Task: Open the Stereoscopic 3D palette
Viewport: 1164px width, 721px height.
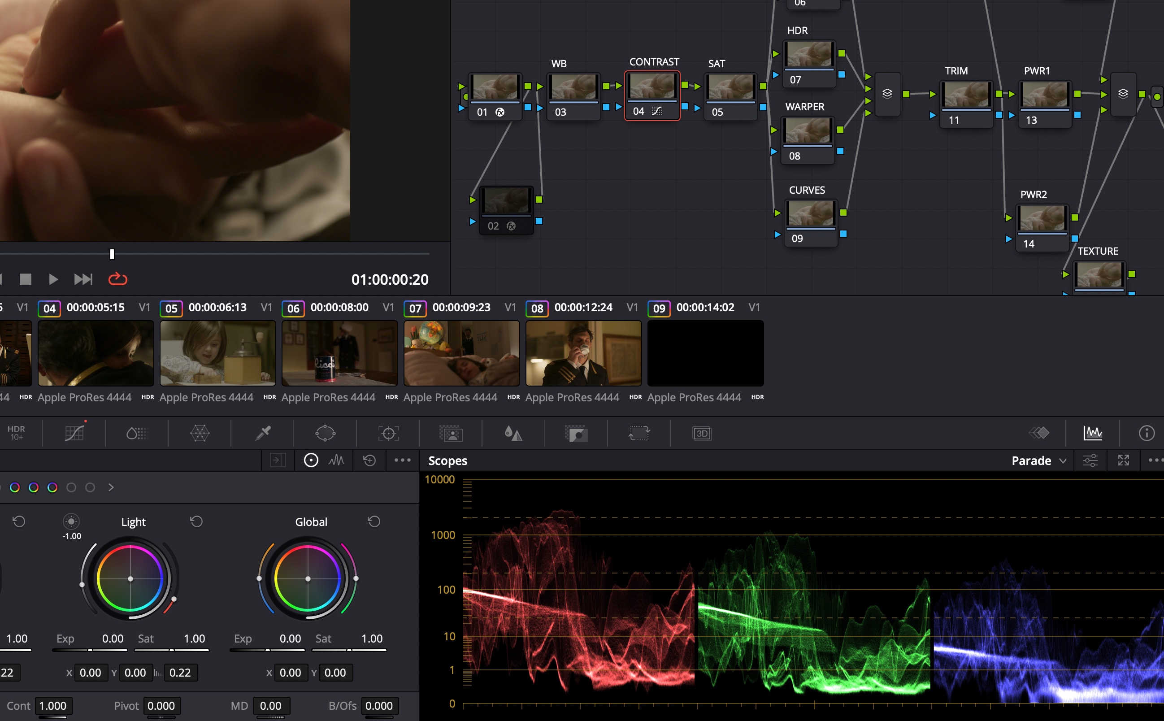Action: pos(701,433)
